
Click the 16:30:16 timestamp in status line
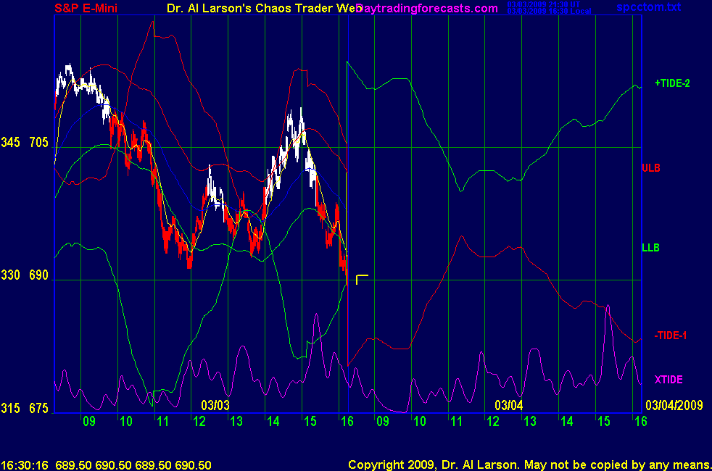point(25,465)
